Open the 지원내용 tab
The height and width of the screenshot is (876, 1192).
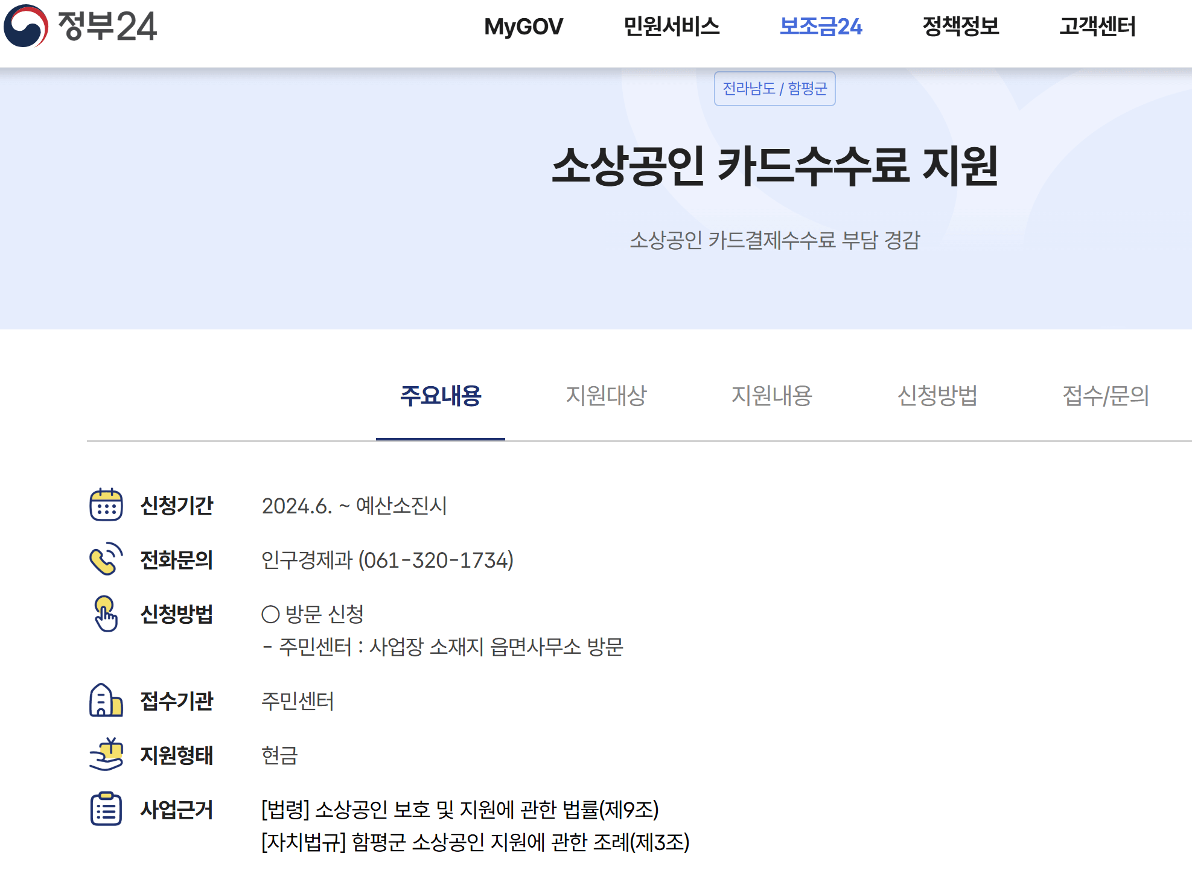(773, 396)
